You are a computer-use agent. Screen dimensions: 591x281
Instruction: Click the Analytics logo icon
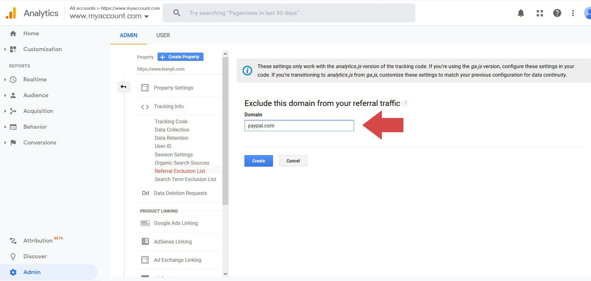[11, 13]
